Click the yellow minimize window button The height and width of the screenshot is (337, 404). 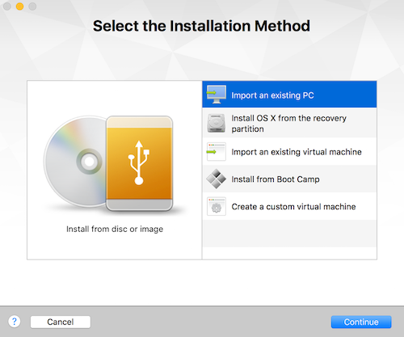(19, 6)
